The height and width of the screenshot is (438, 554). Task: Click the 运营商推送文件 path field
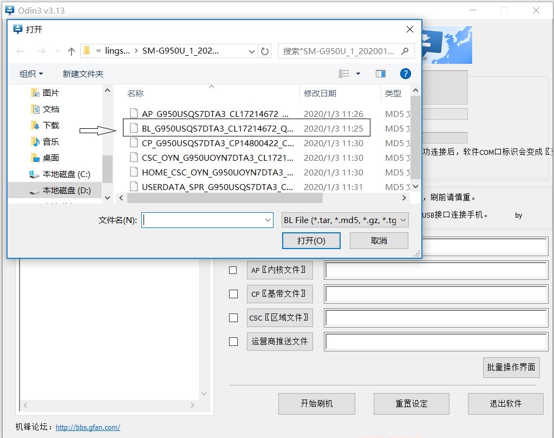[436, 342]
